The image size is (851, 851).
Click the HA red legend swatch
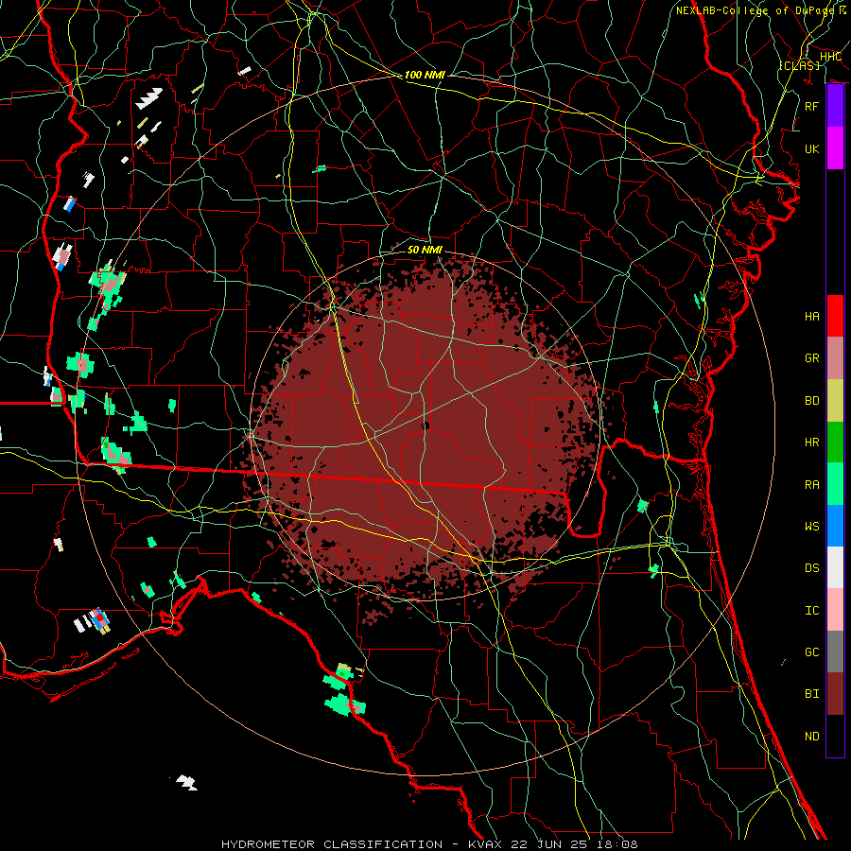click(835, 316)
